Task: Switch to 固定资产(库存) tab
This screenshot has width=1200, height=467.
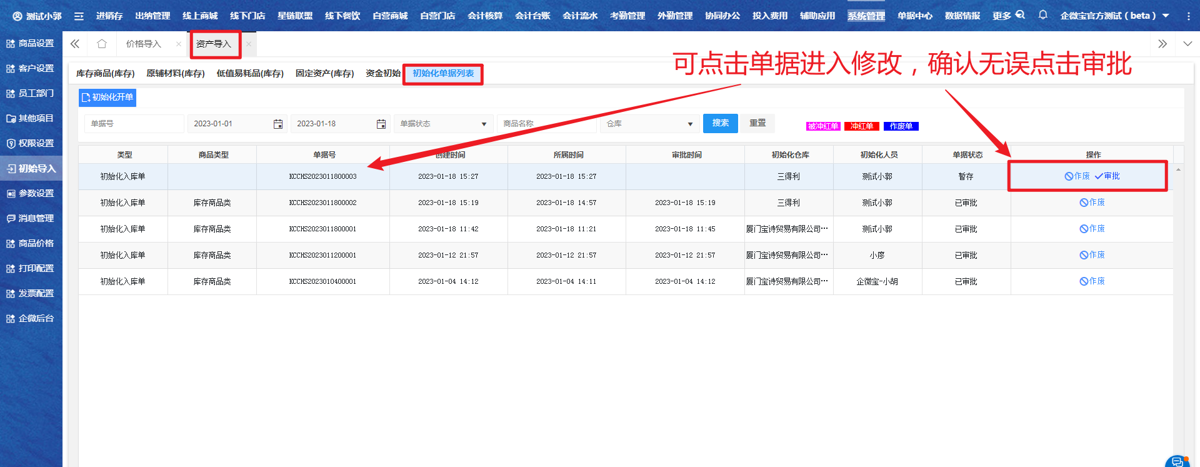Action: point(324,73)
